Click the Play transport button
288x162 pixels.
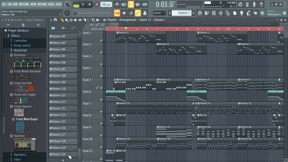click(x=83, y=4)
